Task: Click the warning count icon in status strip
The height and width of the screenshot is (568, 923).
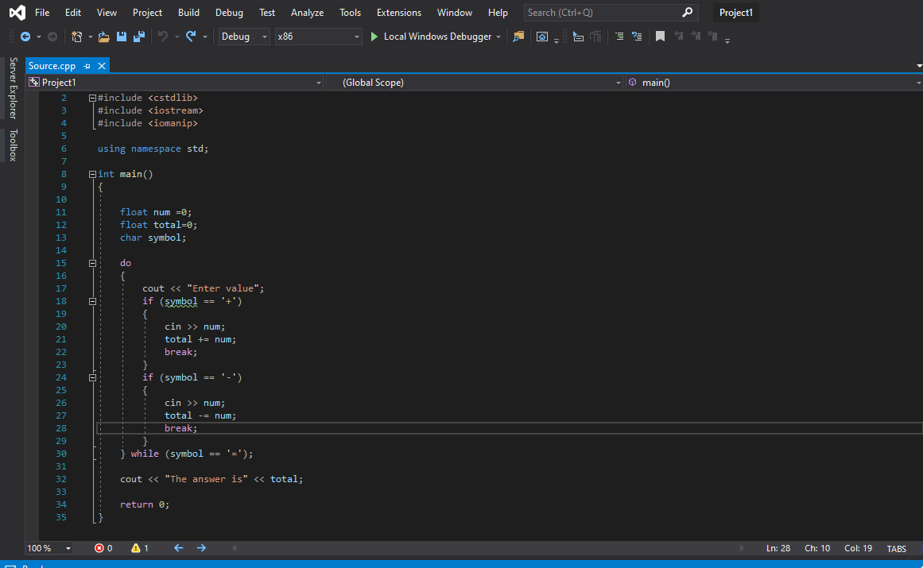Action: coord(135,548)
